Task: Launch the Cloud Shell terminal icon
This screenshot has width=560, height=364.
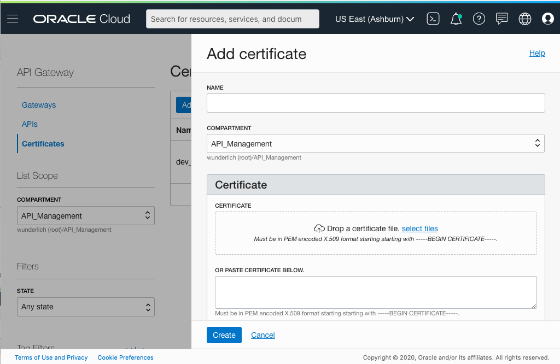Action: click(x=433, y=18)
